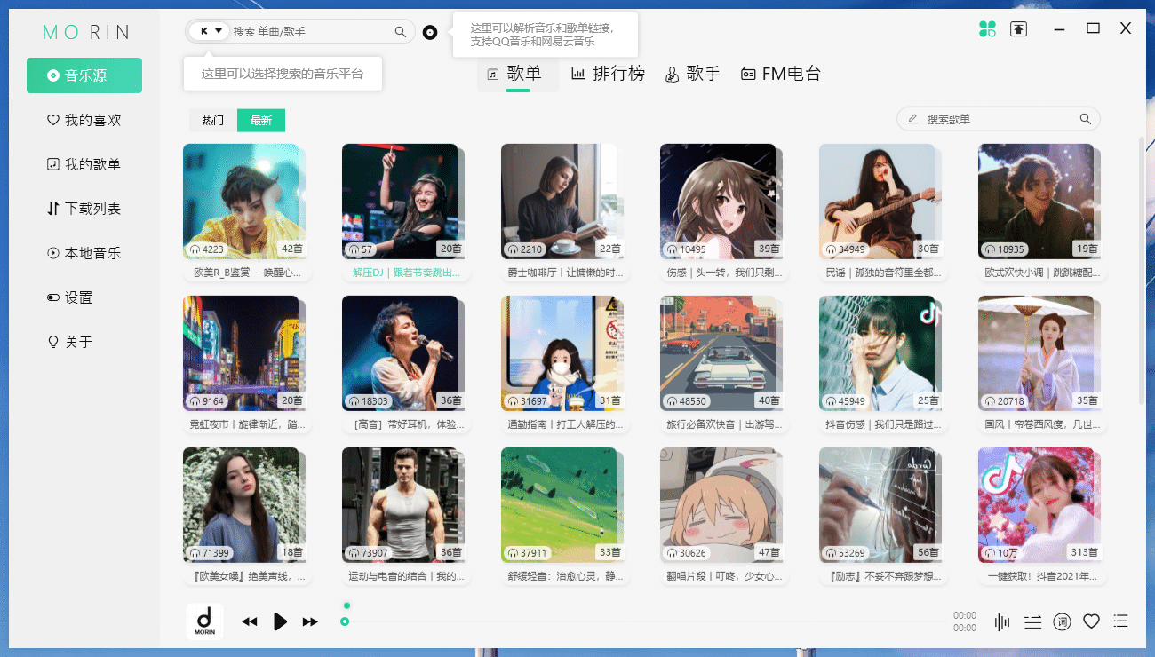
Task: Open the lyrics (词) display button
Action: (1062, 621)
